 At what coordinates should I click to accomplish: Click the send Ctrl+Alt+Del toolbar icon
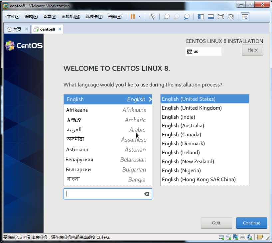pos(152,17)
